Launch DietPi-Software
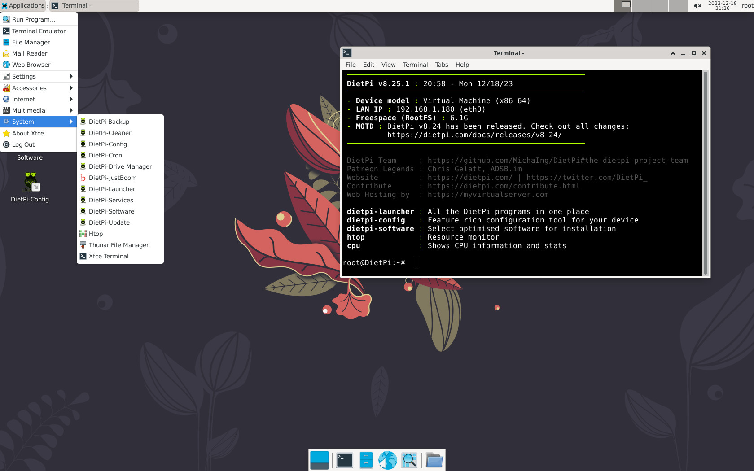The image size is (754, 471). click(120, 211)
